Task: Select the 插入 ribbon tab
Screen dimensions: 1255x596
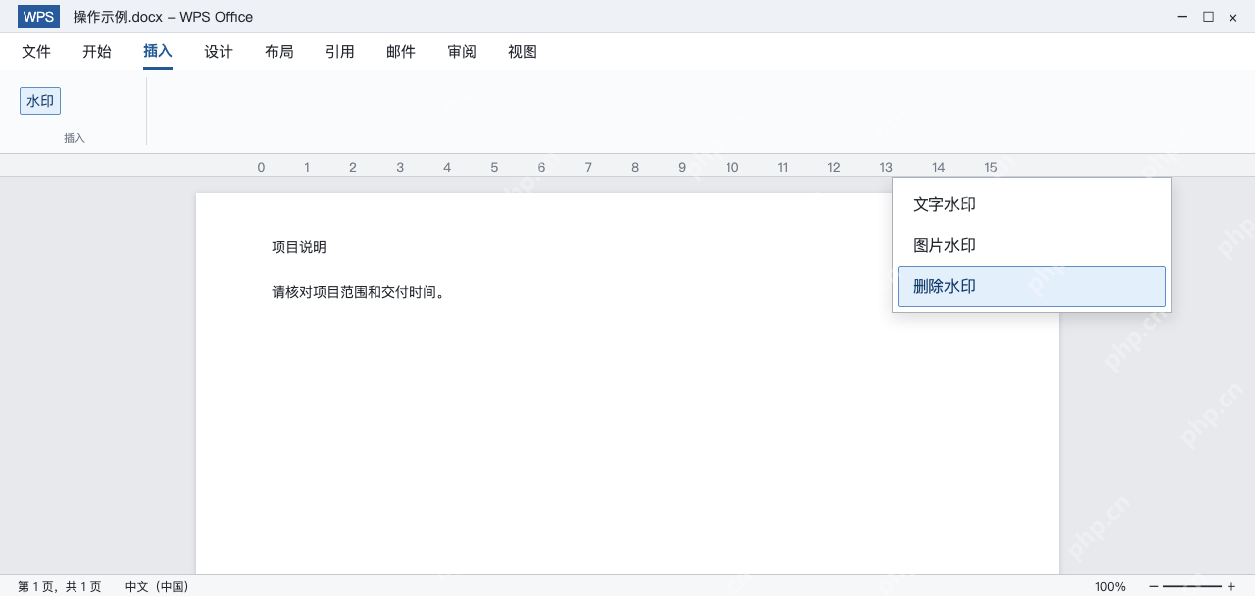Action: pyautogui.click(x=158, y=52)
